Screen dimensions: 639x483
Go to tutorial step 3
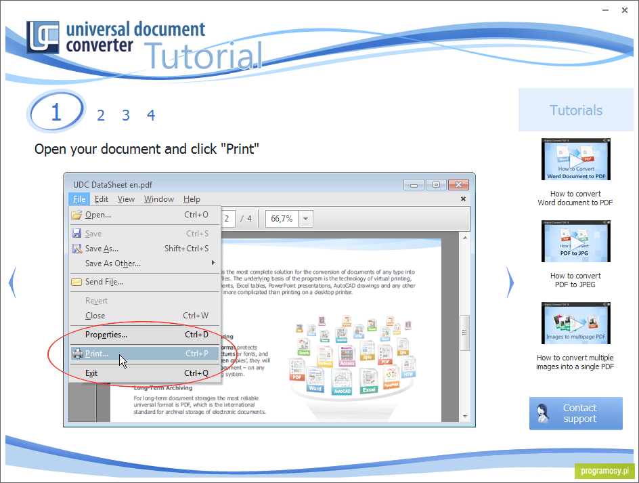126,115
